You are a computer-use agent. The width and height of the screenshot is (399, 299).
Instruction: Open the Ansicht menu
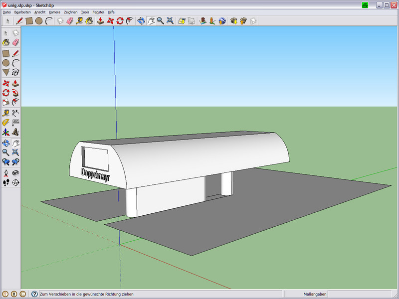(40, 12)
